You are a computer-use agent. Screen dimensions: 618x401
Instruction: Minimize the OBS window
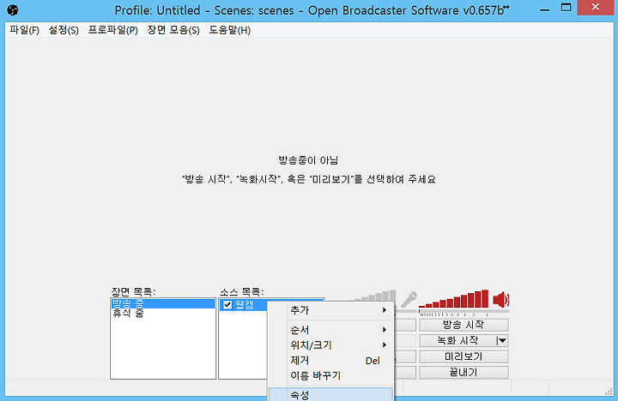(x=545, y=9)
